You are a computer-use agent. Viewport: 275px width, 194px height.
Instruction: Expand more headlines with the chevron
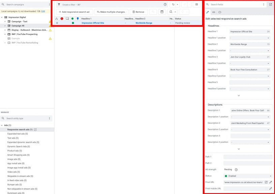(x=239, y=96)
